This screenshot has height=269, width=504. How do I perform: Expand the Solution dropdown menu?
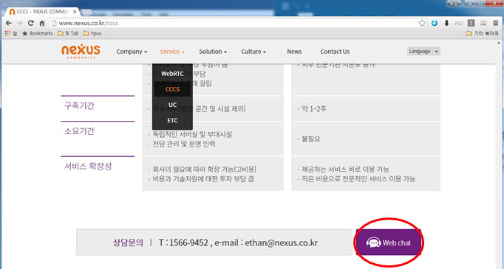(x=213, y=52)
